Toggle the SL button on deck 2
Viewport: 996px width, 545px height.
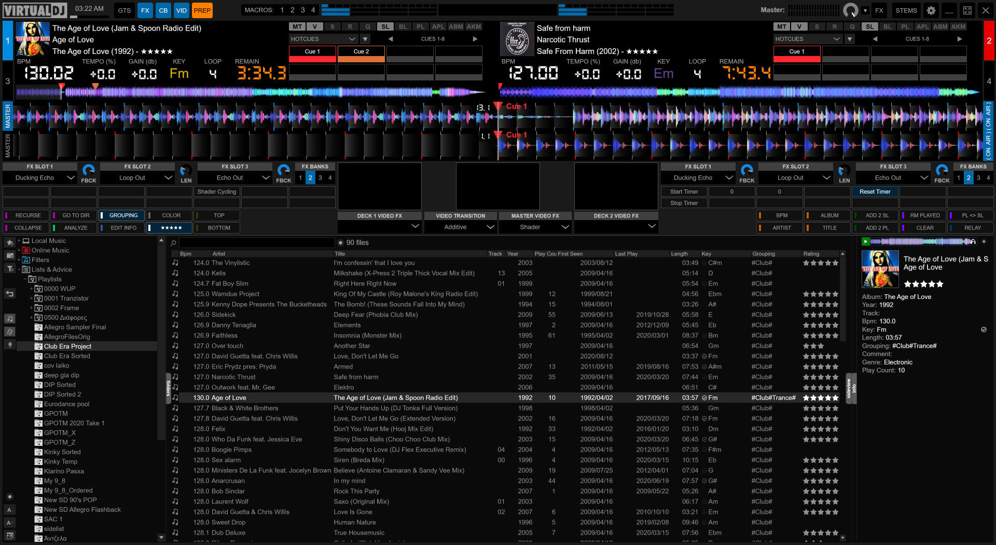click(870, 26)
